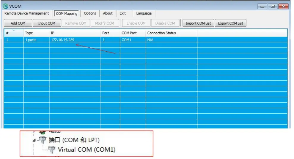This screenshot has height=159, width=294.
Task: Click the Modify COM button
Action: point(105,23)
